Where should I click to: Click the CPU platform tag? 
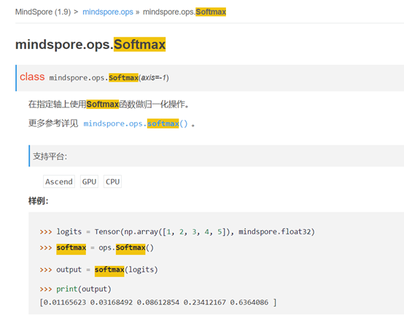coord(112,182)
